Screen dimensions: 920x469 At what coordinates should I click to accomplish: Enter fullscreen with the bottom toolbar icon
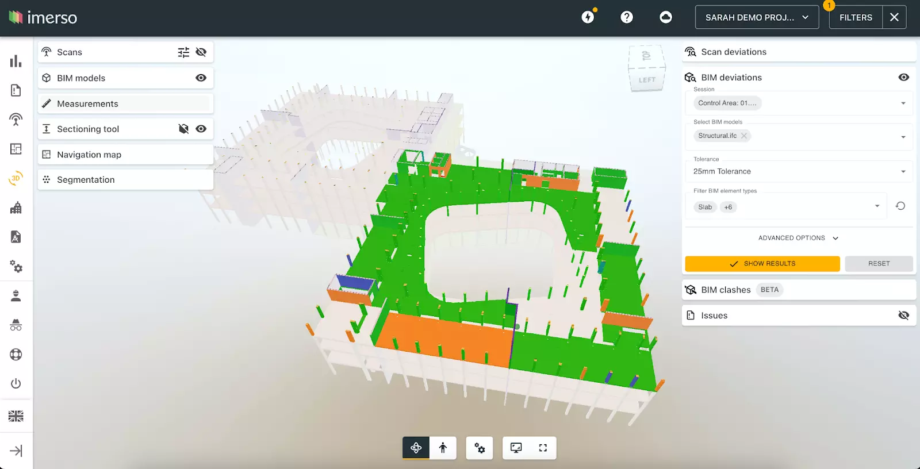tap(543, 448)
